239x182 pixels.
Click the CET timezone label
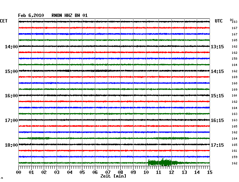click(4, 21)
